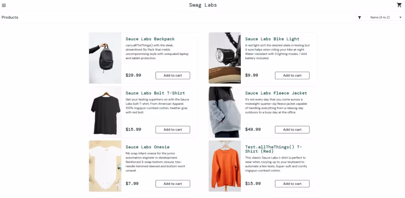This screenshot has width=405, height=198.
Task: Open the Sauce Labs Backpack title link
Action: point(150,39)
